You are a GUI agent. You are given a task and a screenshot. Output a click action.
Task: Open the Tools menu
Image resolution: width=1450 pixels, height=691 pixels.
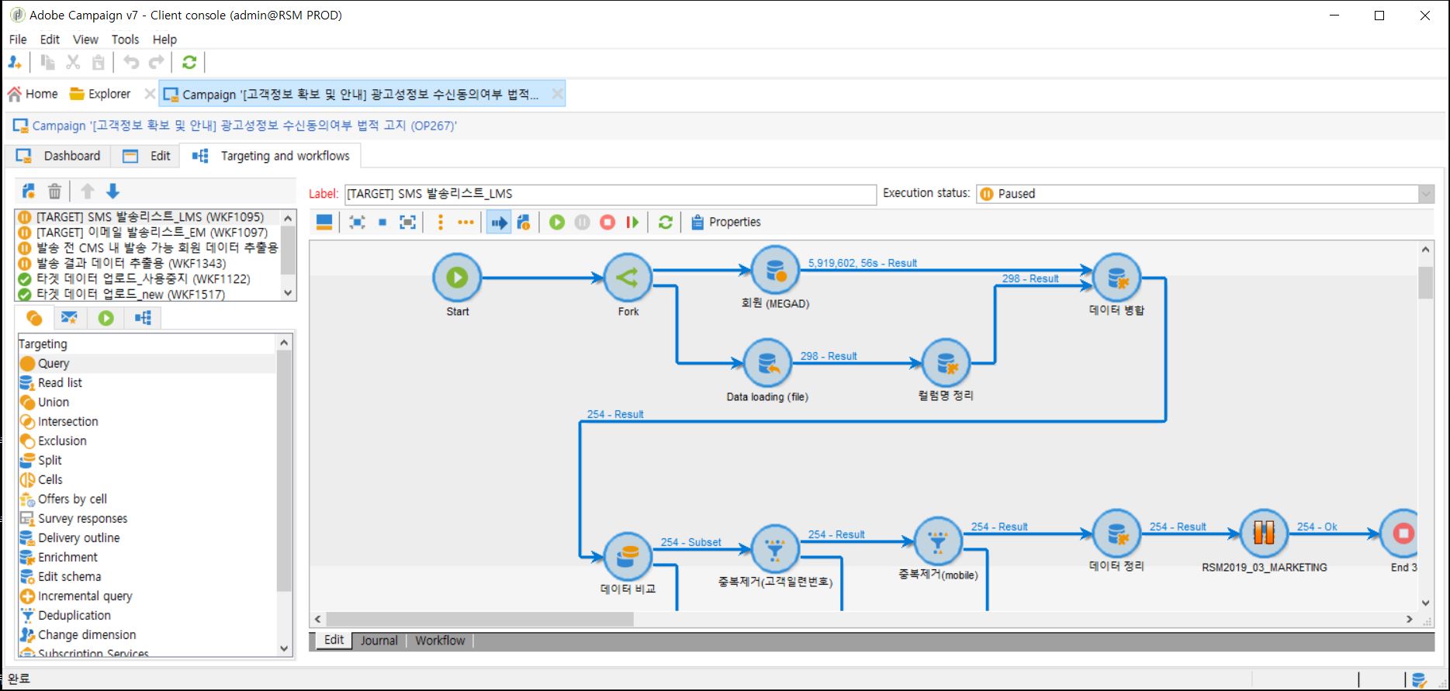[x=125, y=40]
